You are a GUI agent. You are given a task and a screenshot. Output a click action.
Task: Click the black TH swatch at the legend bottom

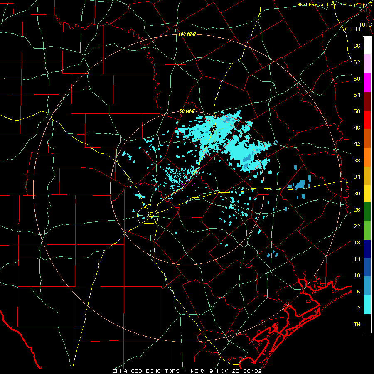pos(367,323)
